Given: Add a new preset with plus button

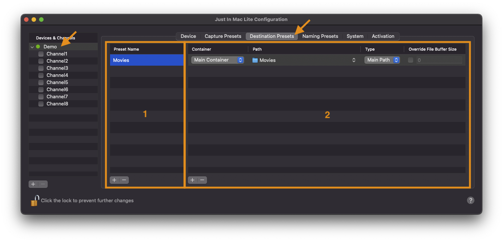Looking at the screenshot, I should pos(115,180).
